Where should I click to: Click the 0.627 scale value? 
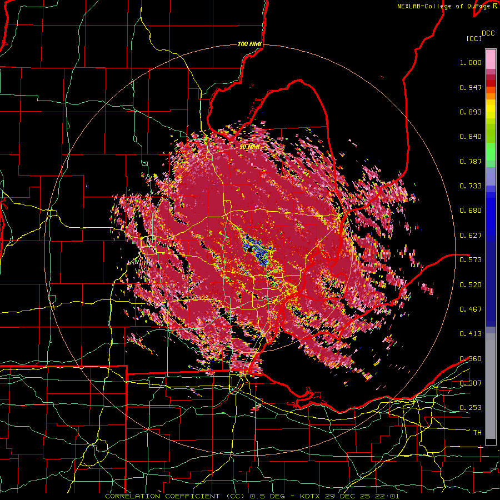coord(471,236)
